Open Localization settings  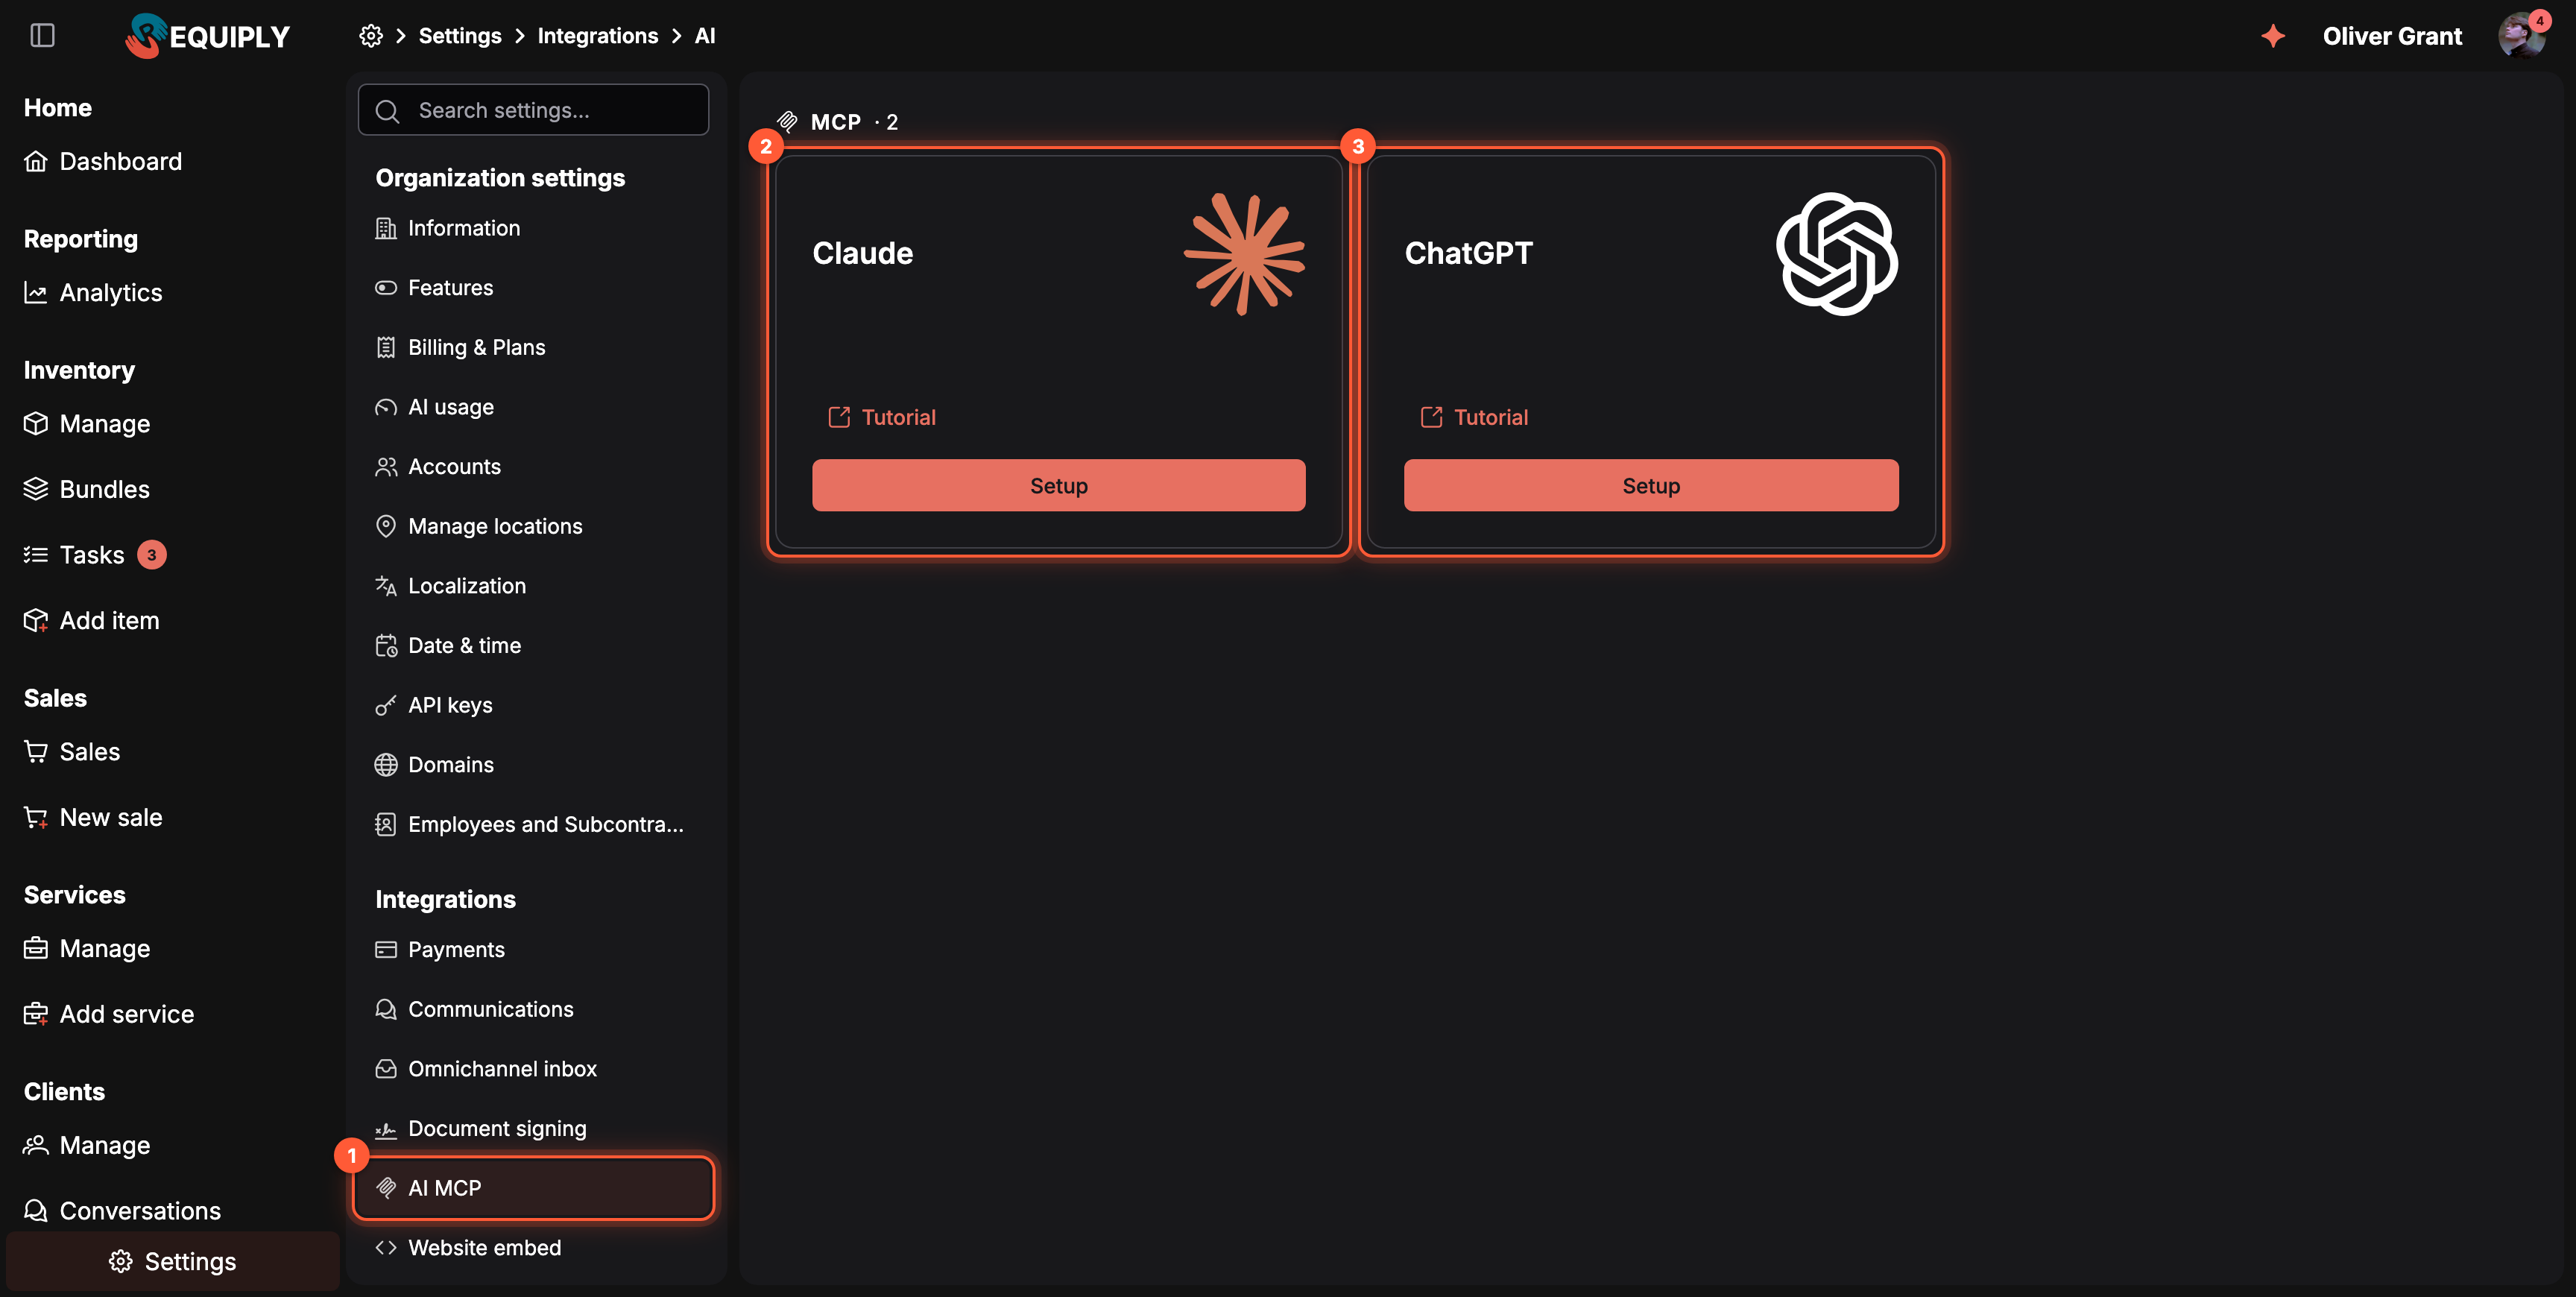[450, 586]
